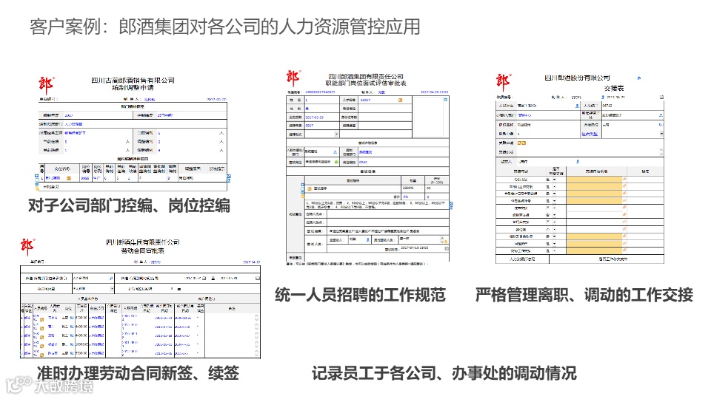Click the green icon in 面试岗位 field
The image size is (711, 399).
[x=336, y=162]
